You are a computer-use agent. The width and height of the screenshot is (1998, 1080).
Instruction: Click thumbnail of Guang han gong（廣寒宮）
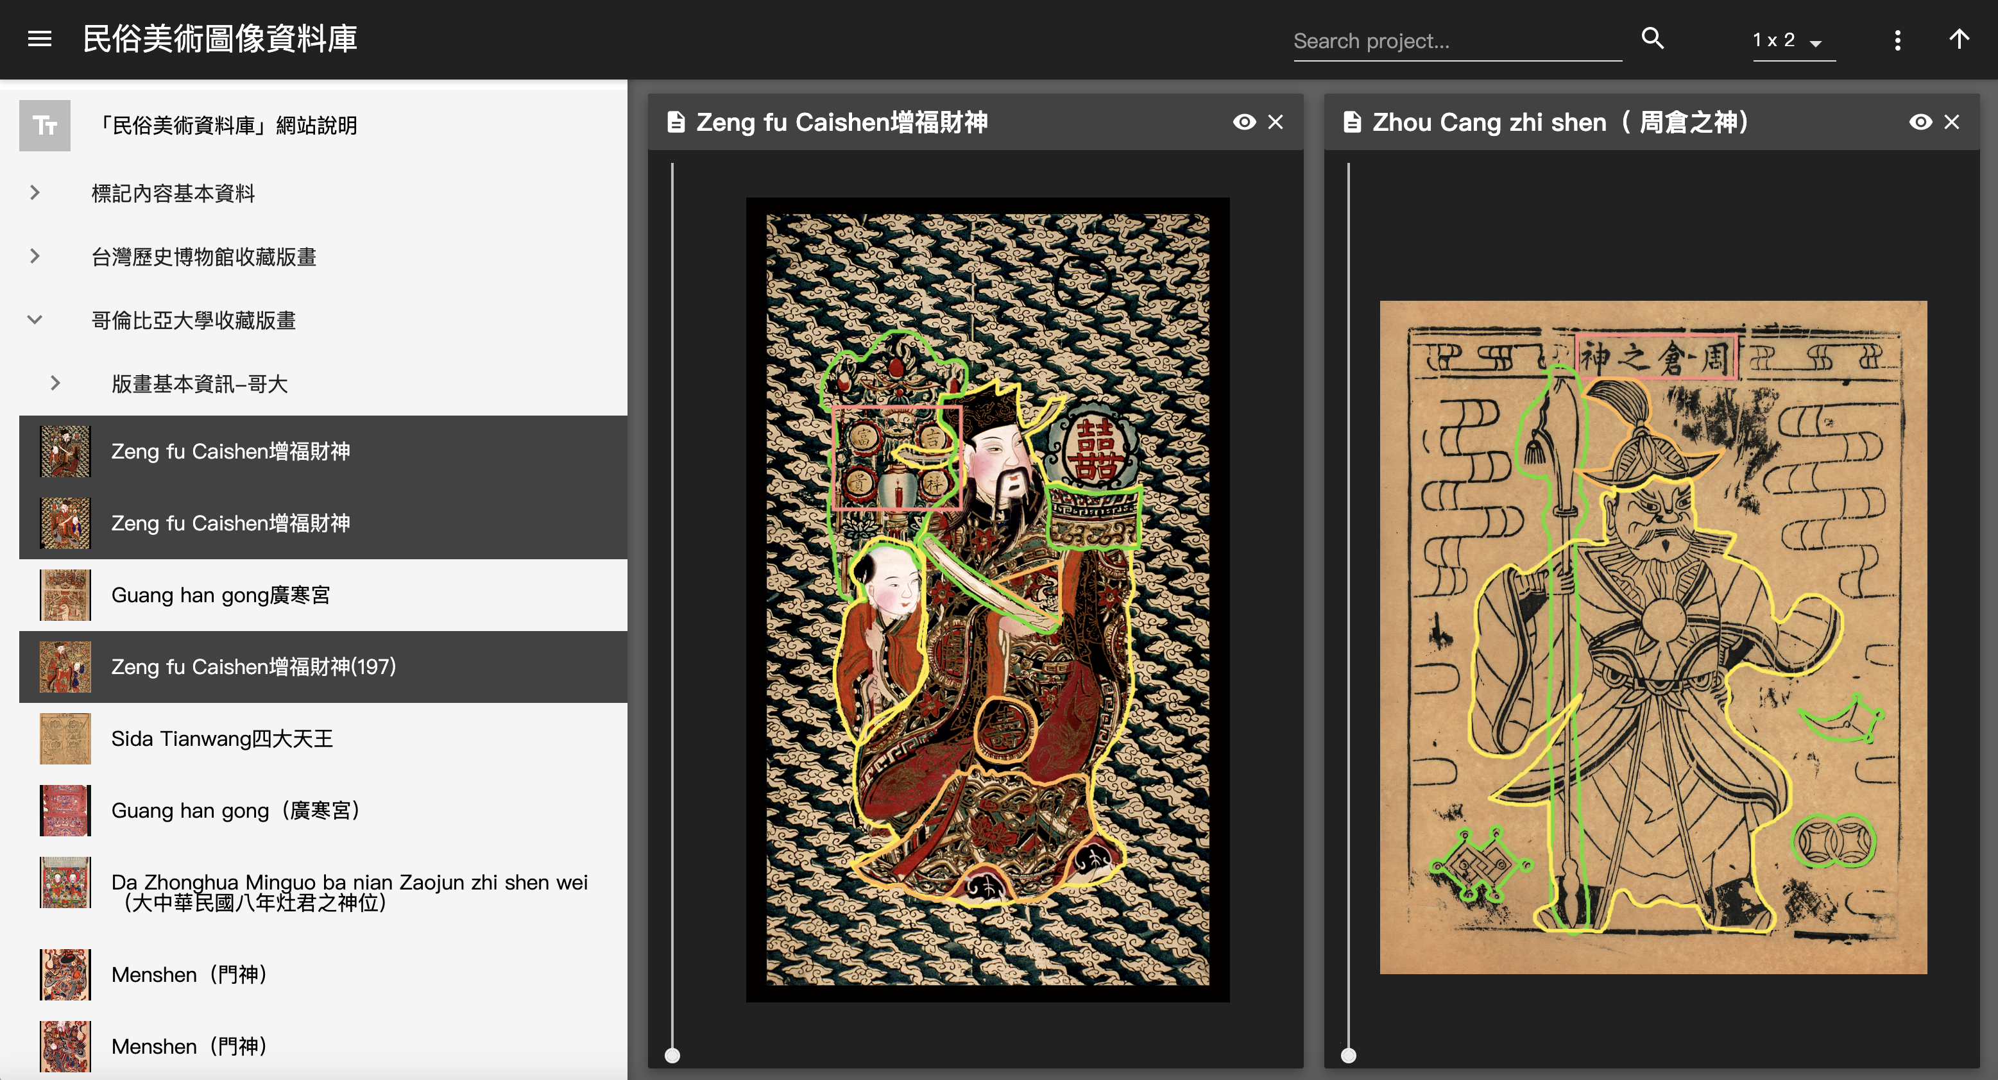[x=65, y=810]
